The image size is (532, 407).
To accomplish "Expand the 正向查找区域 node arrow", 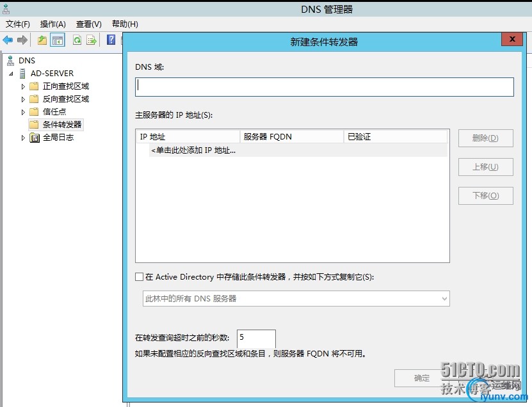I will [23, 86].
